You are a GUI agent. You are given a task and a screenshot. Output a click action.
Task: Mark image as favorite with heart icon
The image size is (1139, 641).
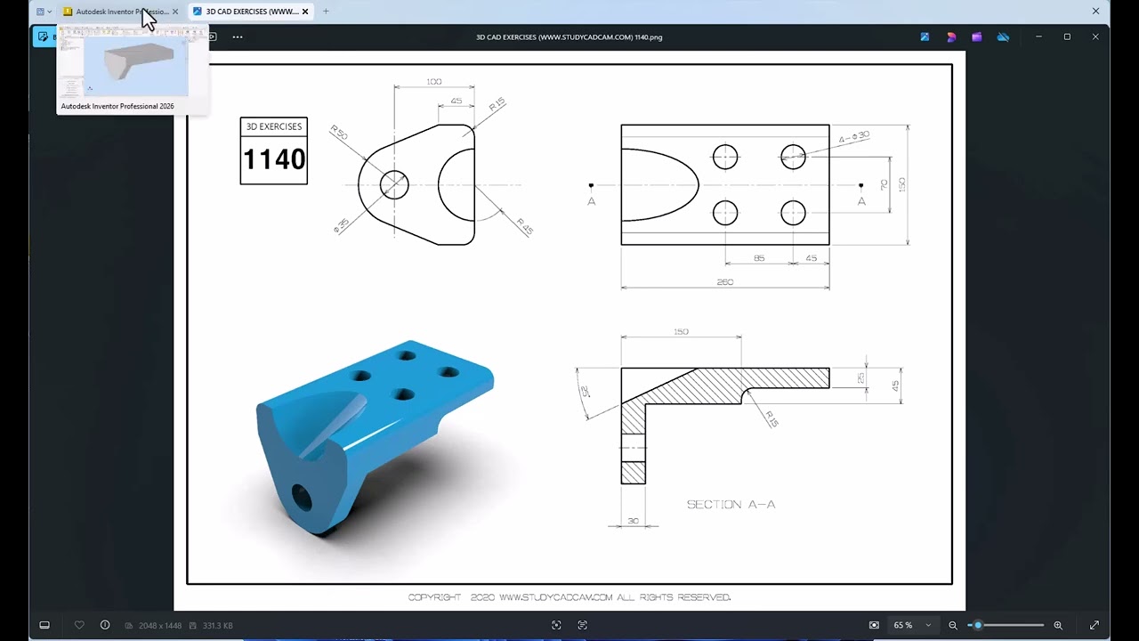point(79,625)
